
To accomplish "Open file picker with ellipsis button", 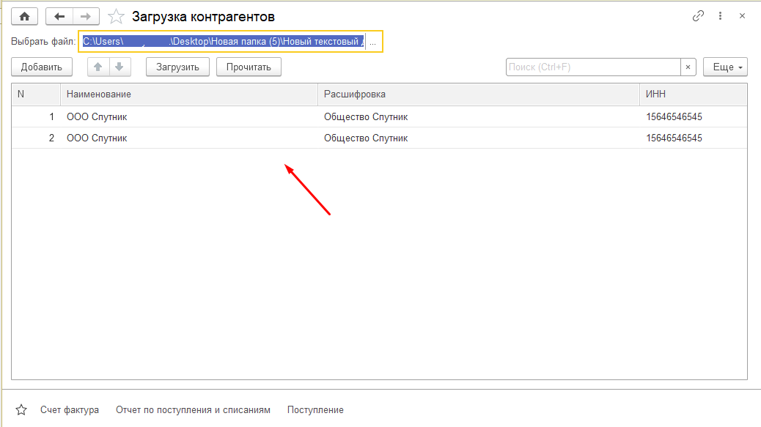I will pos(372,42).
